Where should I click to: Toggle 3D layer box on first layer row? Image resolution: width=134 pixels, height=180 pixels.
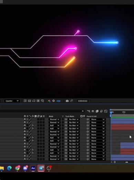44,119
